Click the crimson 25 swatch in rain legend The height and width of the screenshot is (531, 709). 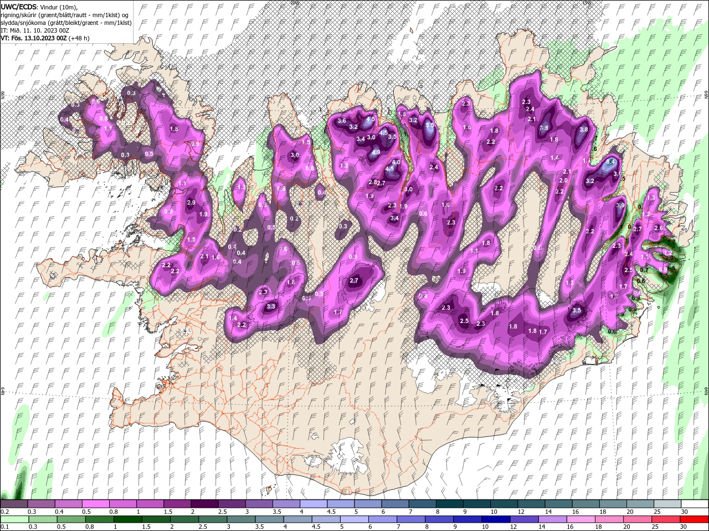tap(666, 519)
